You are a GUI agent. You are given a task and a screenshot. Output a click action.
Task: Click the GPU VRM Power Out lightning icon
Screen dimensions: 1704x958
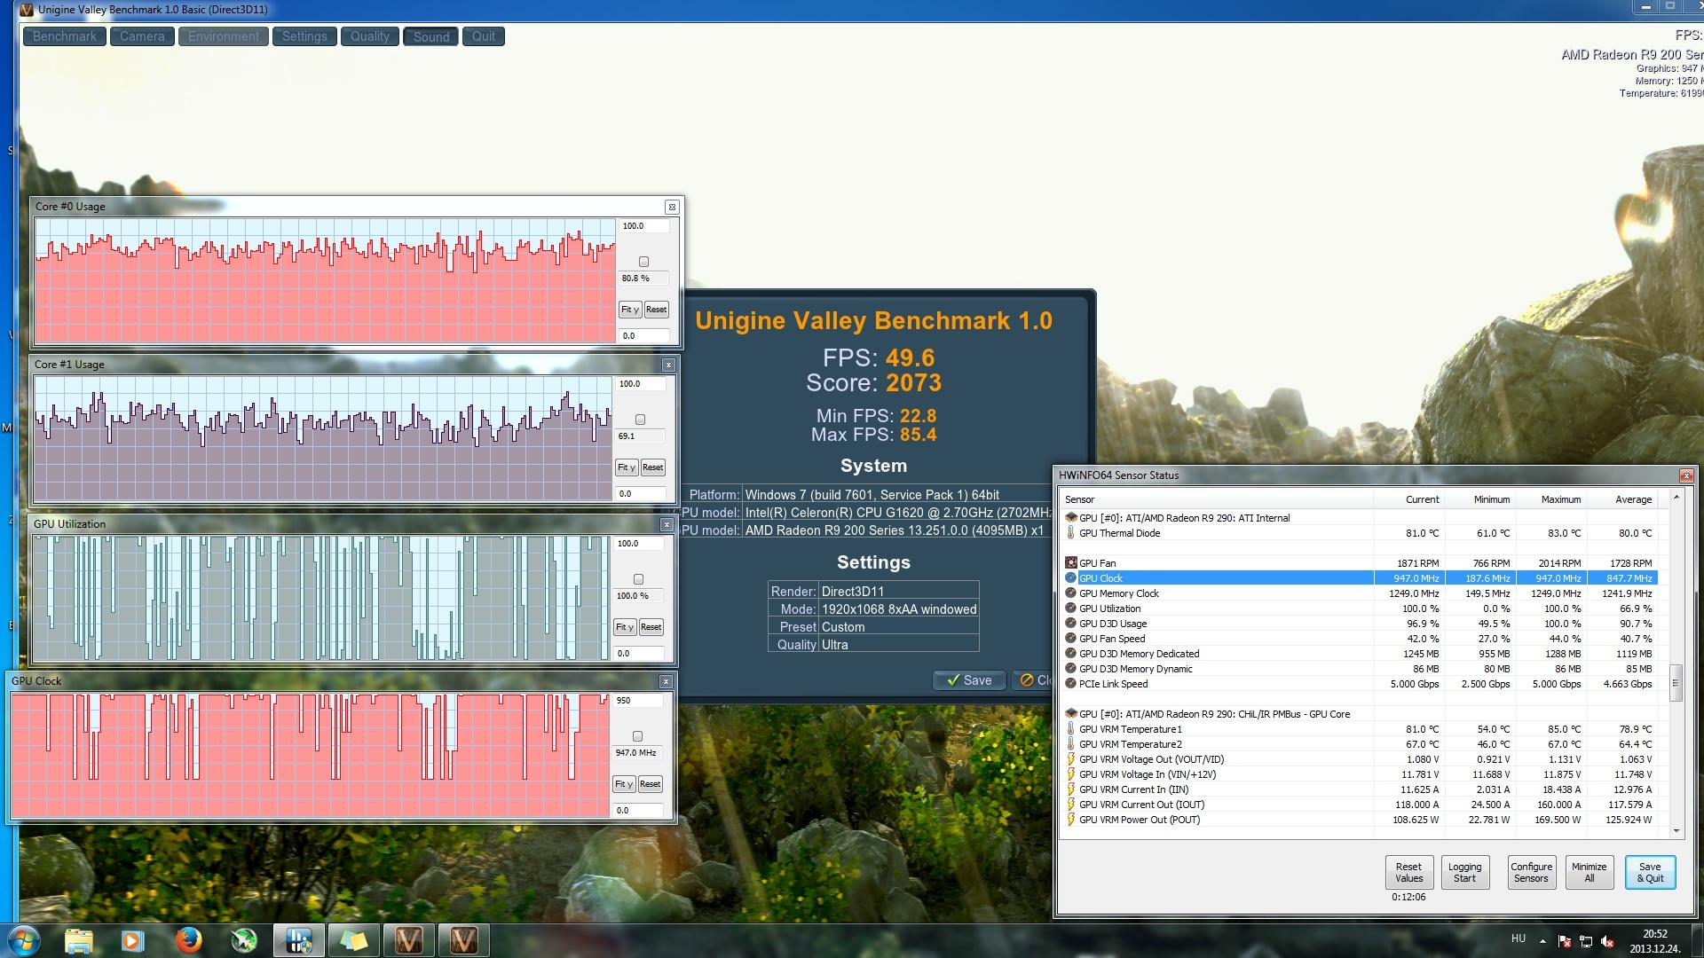[1070, 820]
